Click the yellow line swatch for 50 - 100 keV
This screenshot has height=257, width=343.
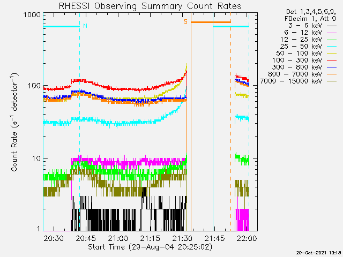[332, 54]
